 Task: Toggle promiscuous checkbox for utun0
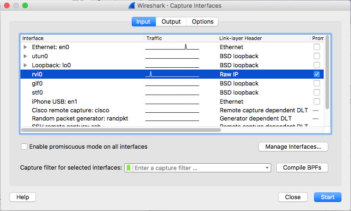click(316, 56)
